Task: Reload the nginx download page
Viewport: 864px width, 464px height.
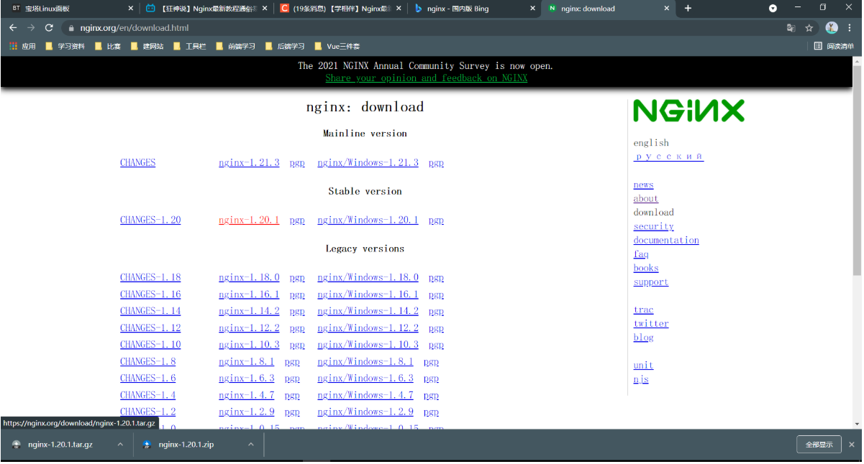Action: [49, 27]
